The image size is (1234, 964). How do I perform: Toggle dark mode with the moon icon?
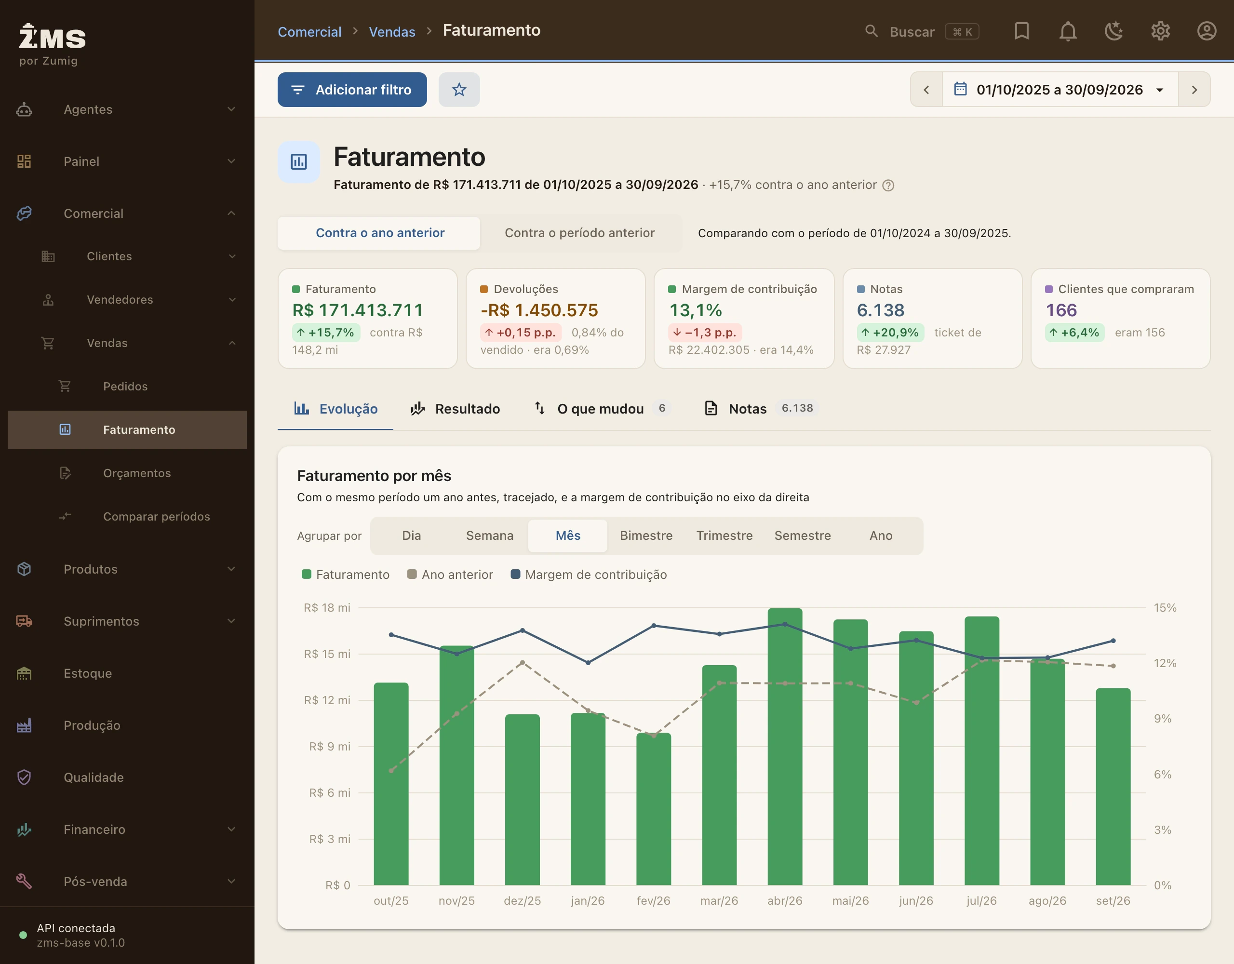[x=1114, y=31]
